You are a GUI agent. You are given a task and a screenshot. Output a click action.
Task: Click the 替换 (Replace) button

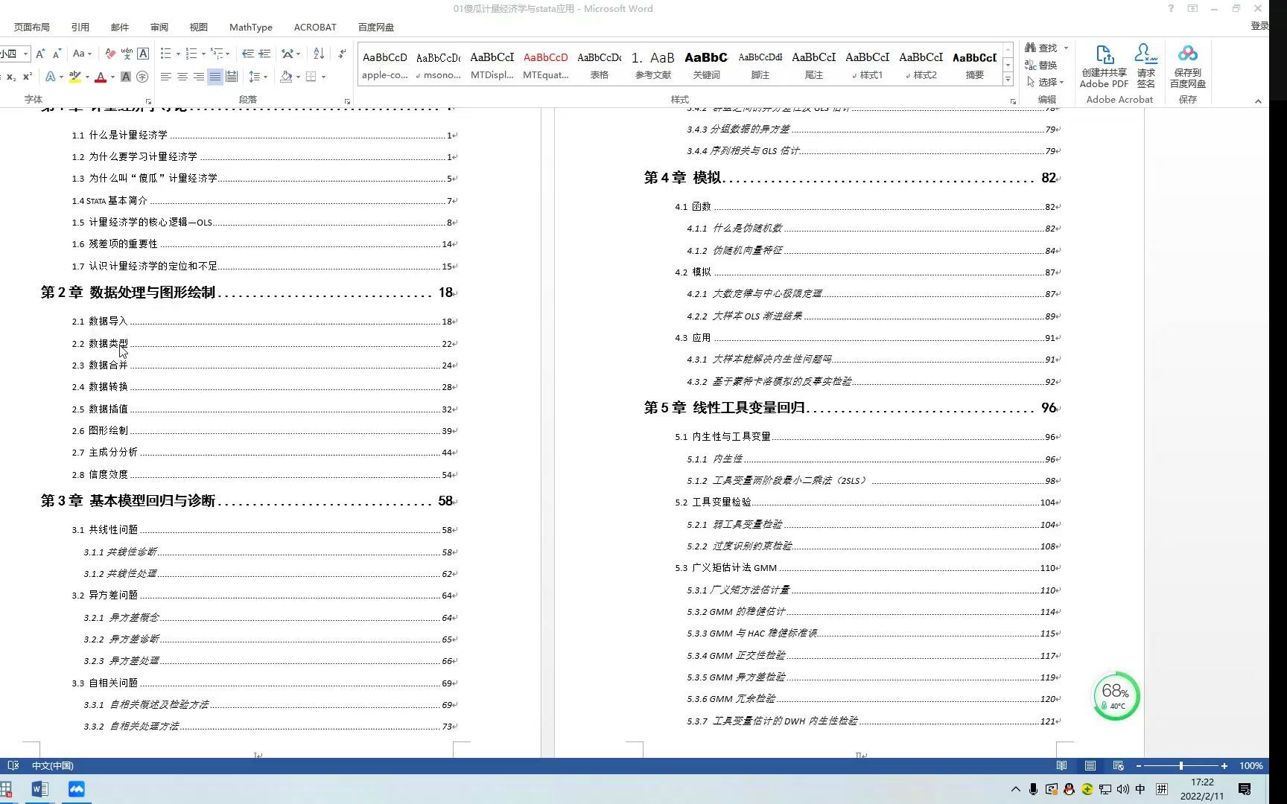[1041, 65]
